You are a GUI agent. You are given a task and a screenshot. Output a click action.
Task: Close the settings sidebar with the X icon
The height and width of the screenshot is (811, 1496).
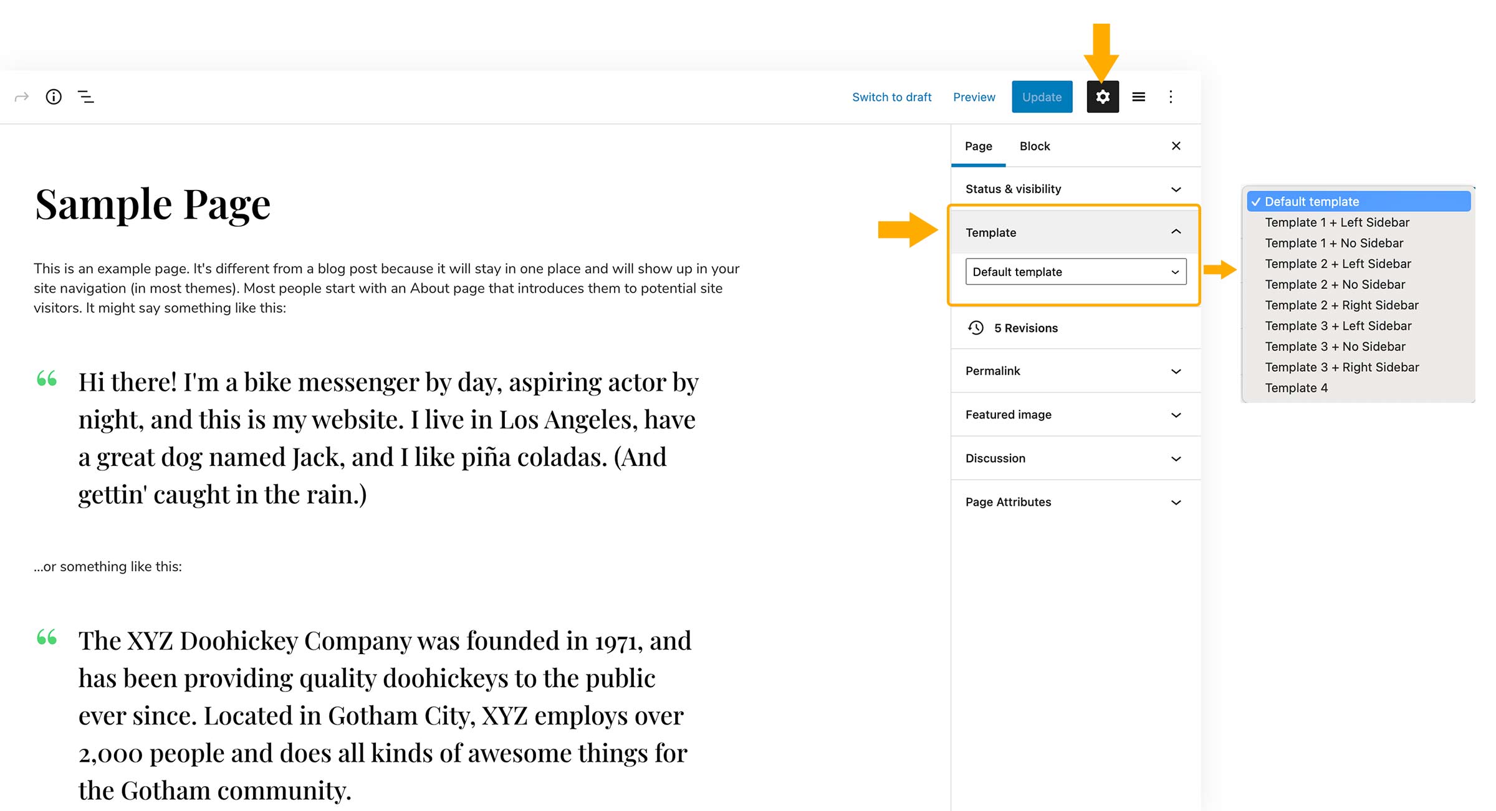1176,146
